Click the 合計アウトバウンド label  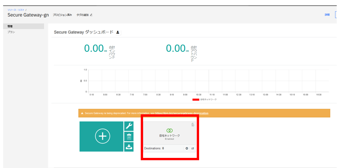click(194, 54)
